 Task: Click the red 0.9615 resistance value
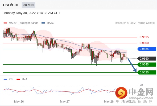coord(144,37)
